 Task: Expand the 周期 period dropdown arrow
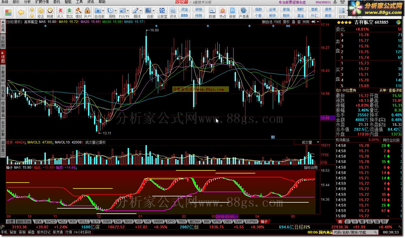pyautogui.click(x=116, y=11)
